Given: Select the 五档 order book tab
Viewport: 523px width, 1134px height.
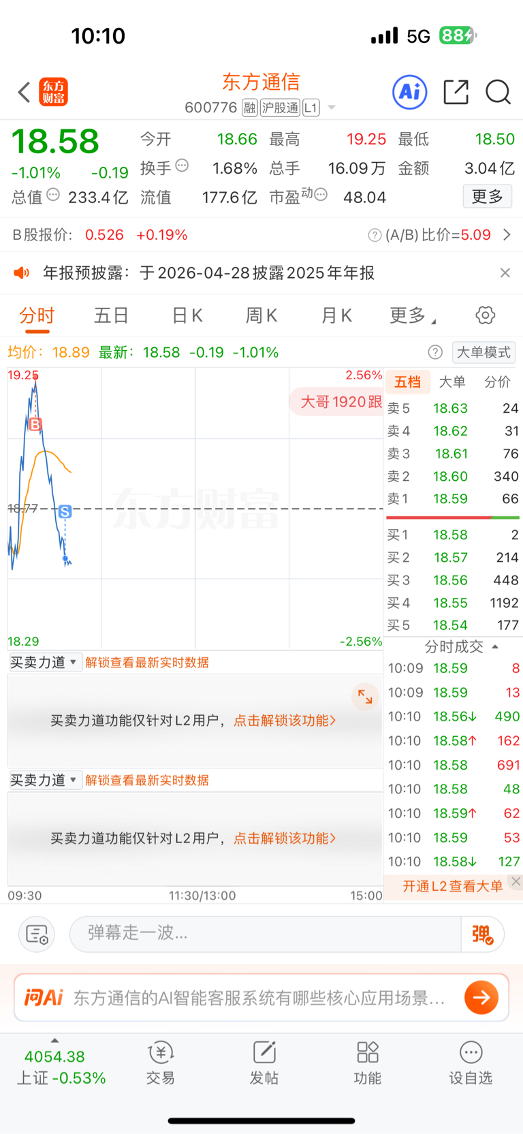Looking at the screenshot, I should pos(408,382).
